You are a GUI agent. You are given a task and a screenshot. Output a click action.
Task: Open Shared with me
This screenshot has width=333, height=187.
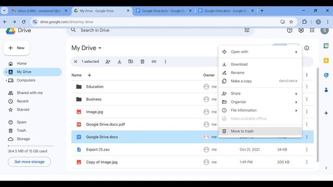[x=30, y=93]
